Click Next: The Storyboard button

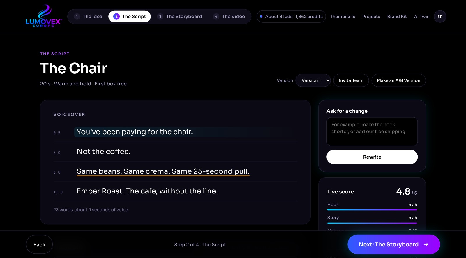click(x=393, y=244)
